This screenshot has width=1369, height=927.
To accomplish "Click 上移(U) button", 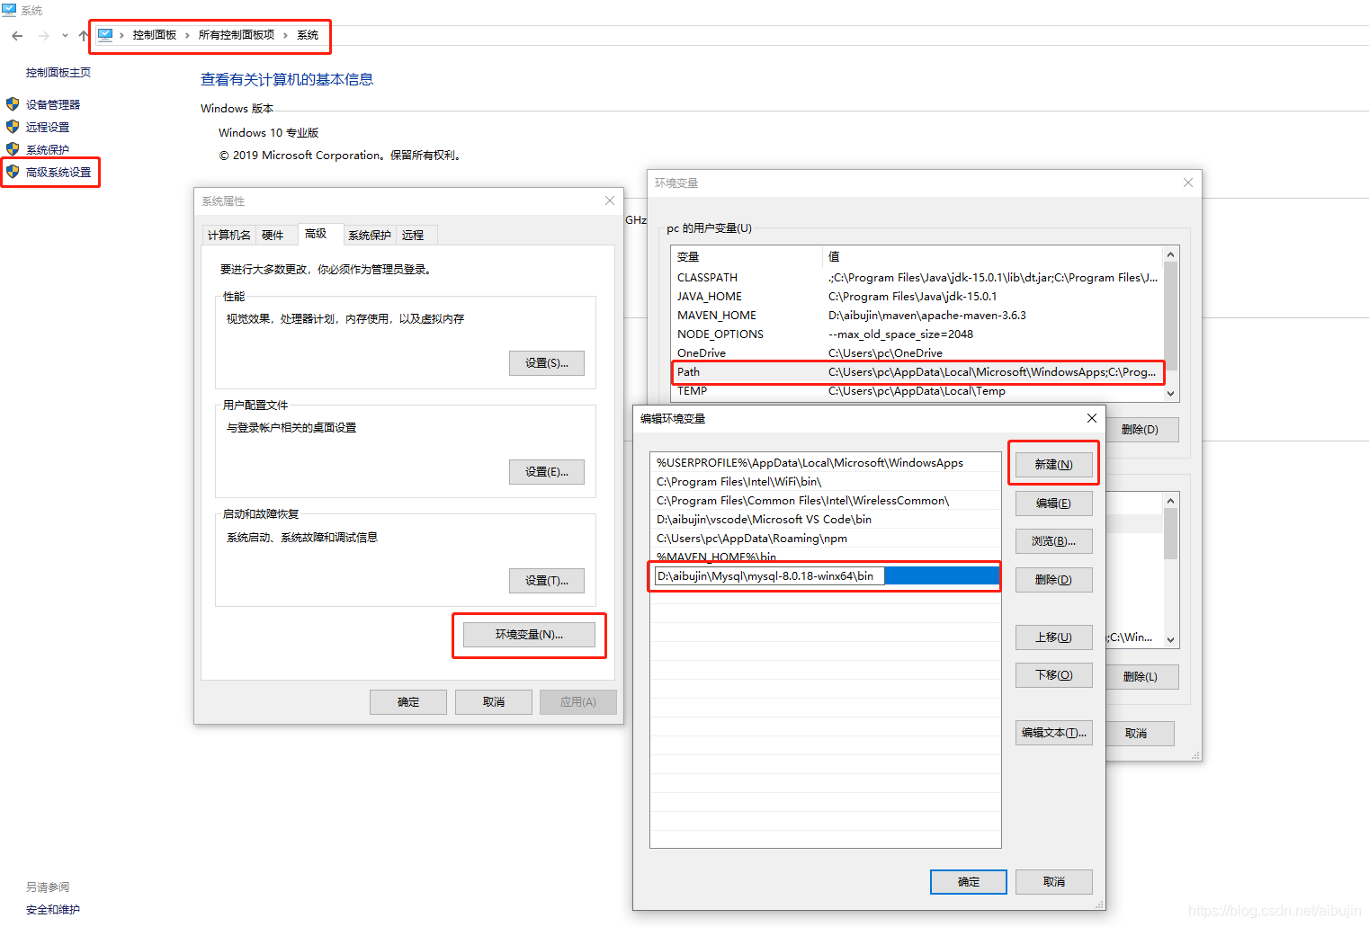I will tap(1053, 637).
